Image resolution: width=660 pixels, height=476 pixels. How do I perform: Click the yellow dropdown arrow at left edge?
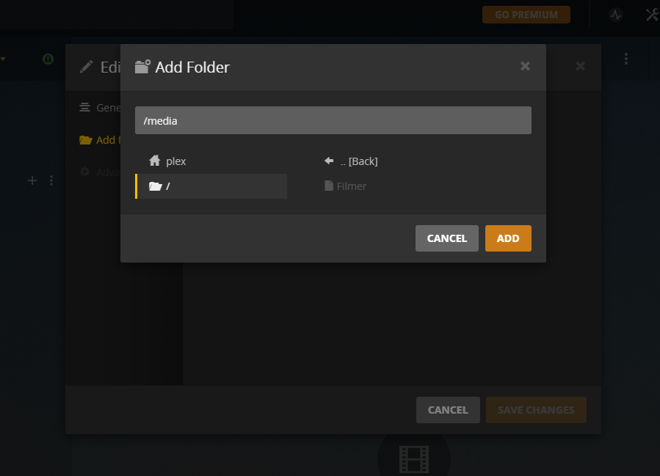(2, 59)
